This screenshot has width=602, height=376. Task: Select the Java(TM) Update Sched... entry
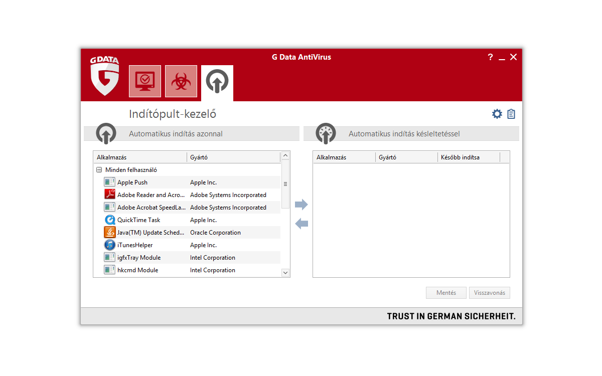(x=150, y=233)
